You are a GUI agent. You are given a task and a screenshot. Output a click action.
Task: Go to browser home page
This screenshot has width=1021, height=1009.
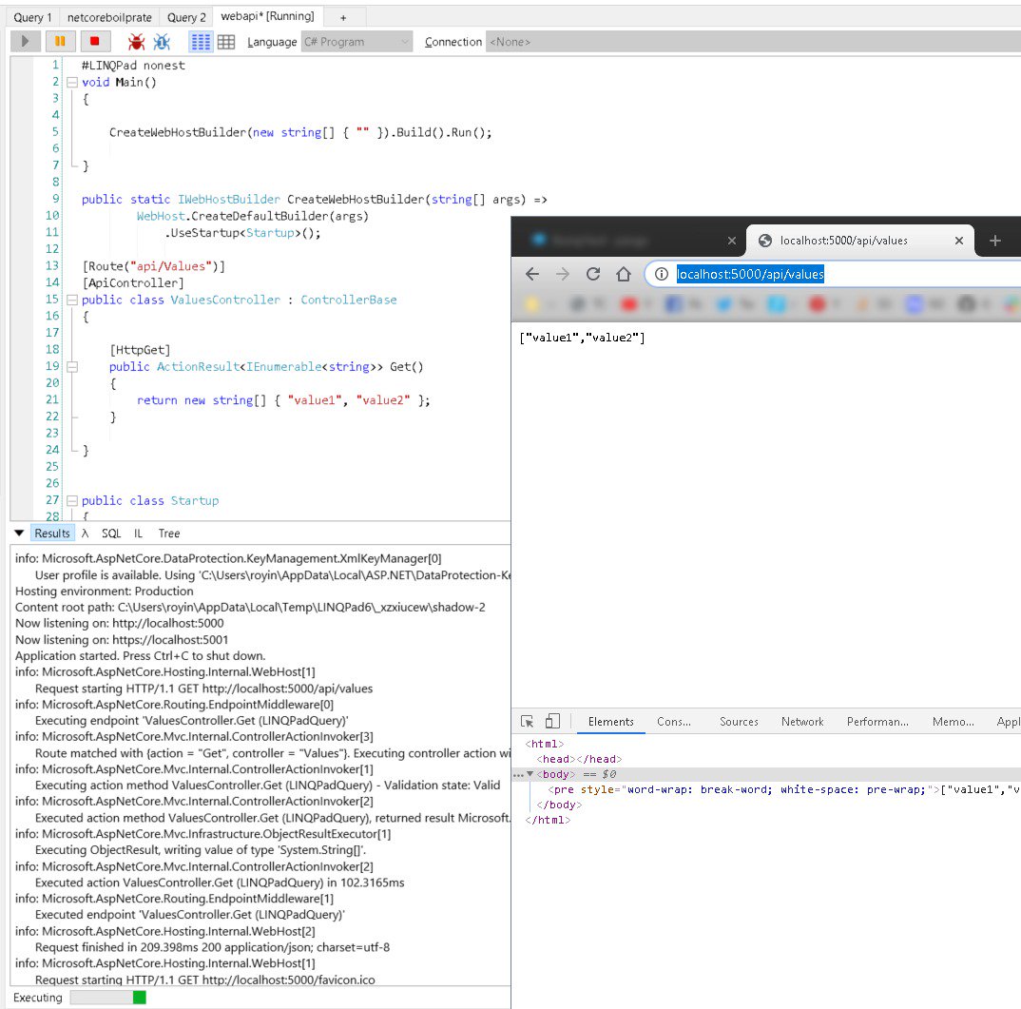pyautogui.click(x=624, y=274)
